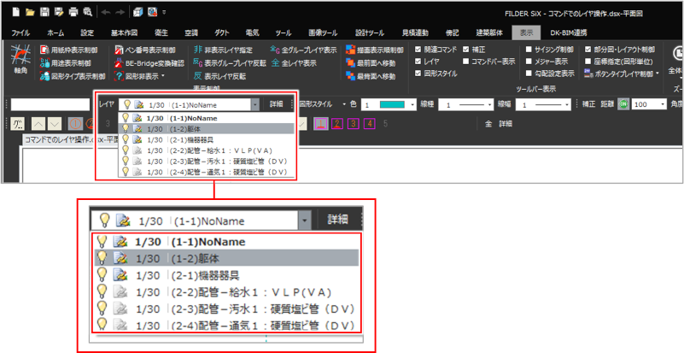This screenshot has width=684, height=353.
Task: Click the save icon in quick access toolbar
Action: (x=44, y=12)
